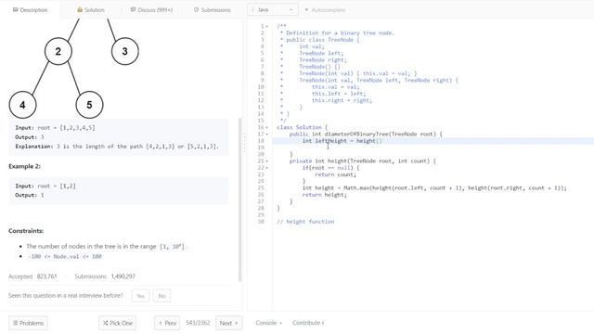The image size is (594, 334).
Task: Click the Description tab document icon
Action: pyautogui.click(x=15, y=10)
